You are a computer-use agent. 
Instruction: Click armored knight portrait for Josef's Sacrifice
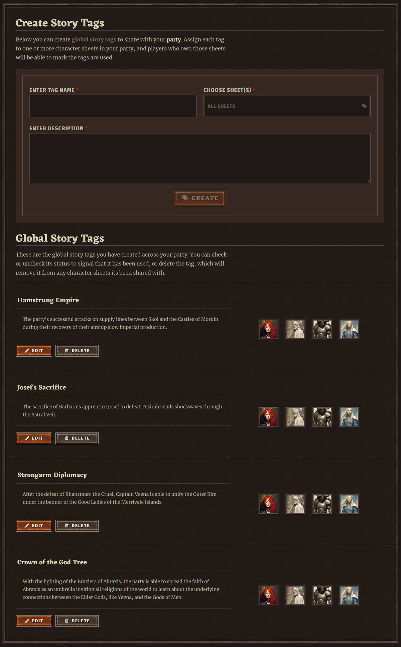coord(322,417)
